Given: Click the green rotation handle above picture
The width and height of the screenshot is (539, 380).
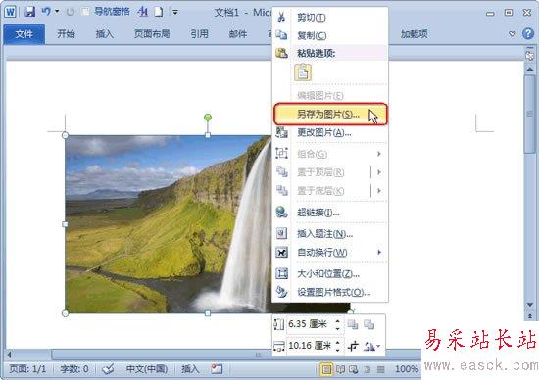Looking at the screenshot, I should point(208,118).
